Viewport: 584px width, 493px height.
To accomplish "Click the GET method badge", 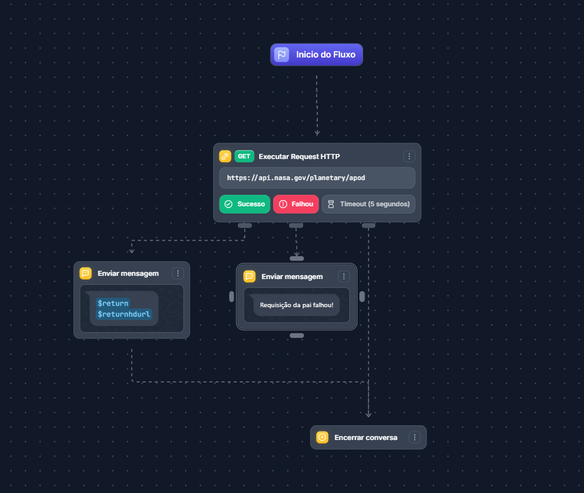I will coord(244,156).
